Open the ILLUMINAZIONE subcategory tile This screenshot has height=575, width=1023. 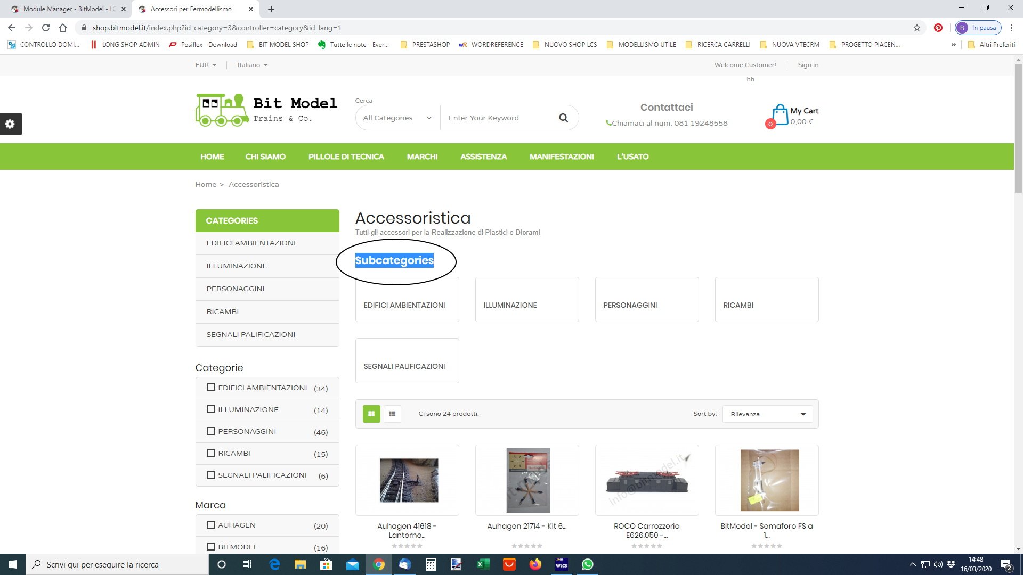point(526,300)
